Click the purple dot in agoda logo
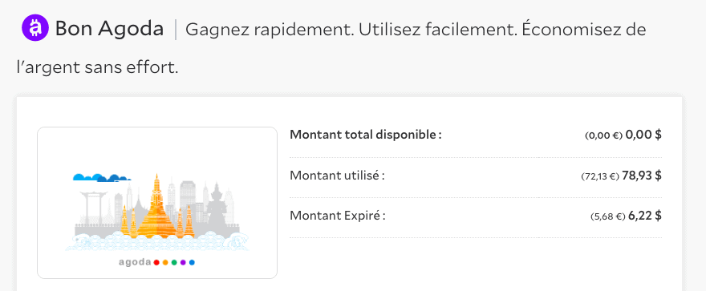The height and width of the screenshot is (291, 706). coord(183,263)
